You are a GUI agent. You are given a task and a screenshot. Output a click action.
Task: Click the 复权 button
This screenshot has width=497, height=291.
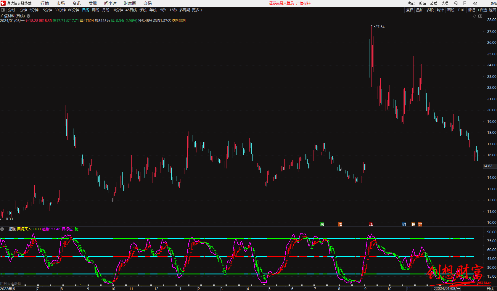point(410,10)
